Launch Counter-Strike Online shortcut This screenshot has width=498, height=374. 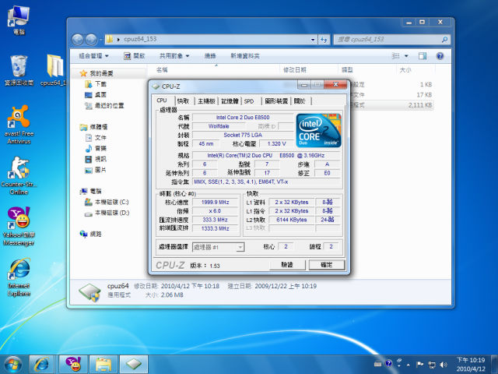pyautogui.click(x=19, y=175)
